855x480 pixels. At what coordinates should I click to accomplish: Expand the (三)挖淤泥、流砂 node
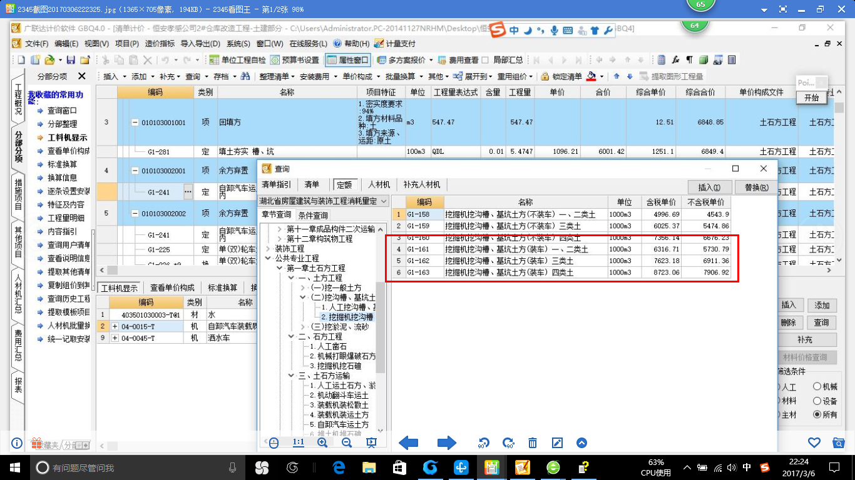tap(304, 327)
